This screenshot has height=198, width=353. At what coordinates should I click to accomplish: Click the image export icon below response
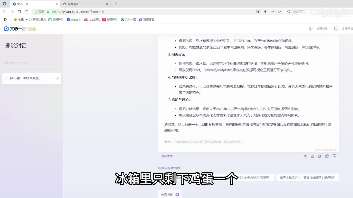click(312, 156)
